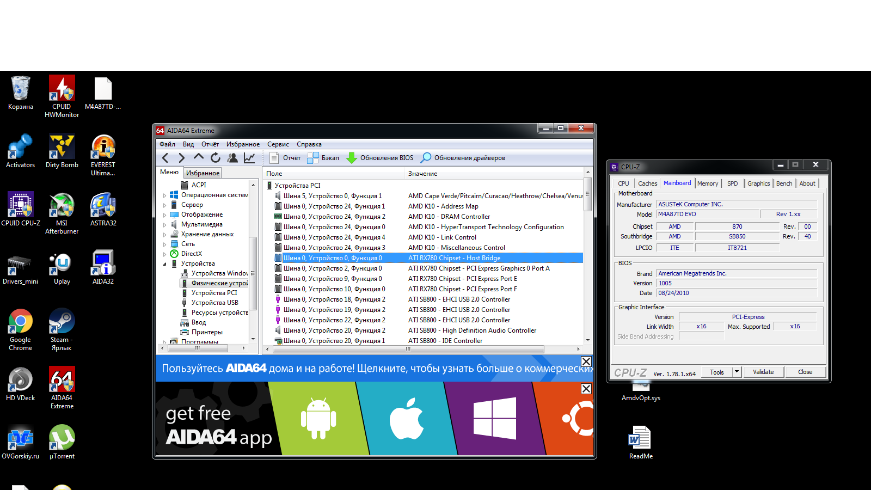Select the Google Chrome desktop icon
Image resolution: width=871 pixels, height=490 pixels.
click(x=21, y=330)
